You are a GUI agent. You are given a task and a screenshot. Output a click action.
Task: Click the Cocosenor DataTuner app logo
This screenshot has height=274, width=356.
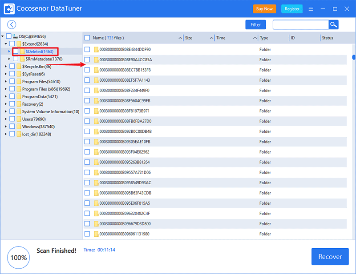coord(9,8)
